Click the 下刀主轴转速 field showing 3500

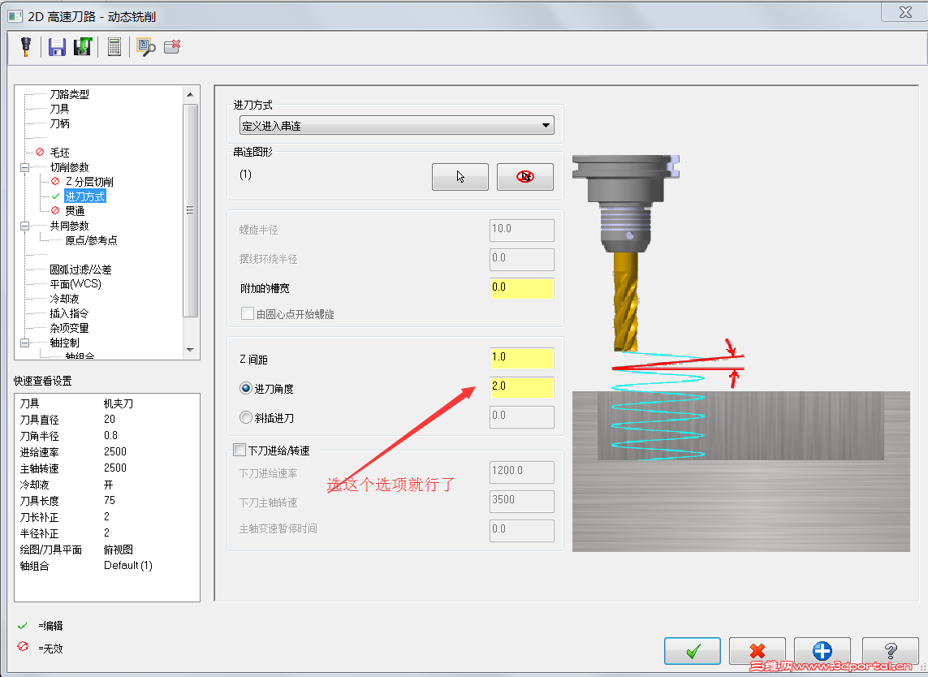pyautogui.click(x=522, y=501)
